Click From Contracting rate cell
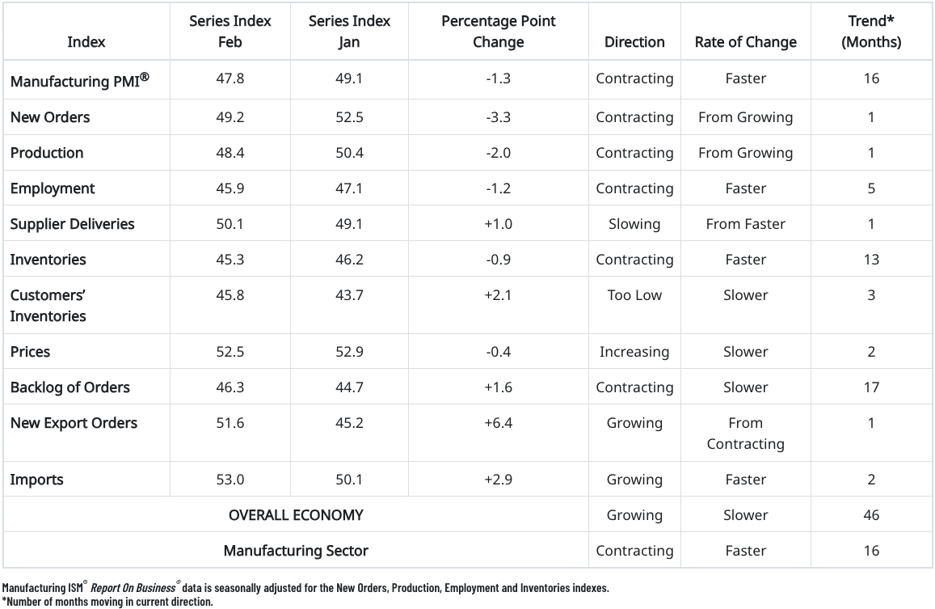The width and height of the screenshot is (935, 609). pos(745,433)
